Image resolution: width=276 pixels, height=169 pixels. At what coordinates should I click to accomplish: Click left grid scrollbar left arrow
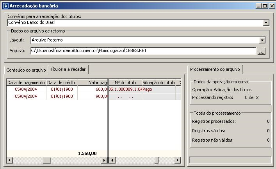pos(9,160)
